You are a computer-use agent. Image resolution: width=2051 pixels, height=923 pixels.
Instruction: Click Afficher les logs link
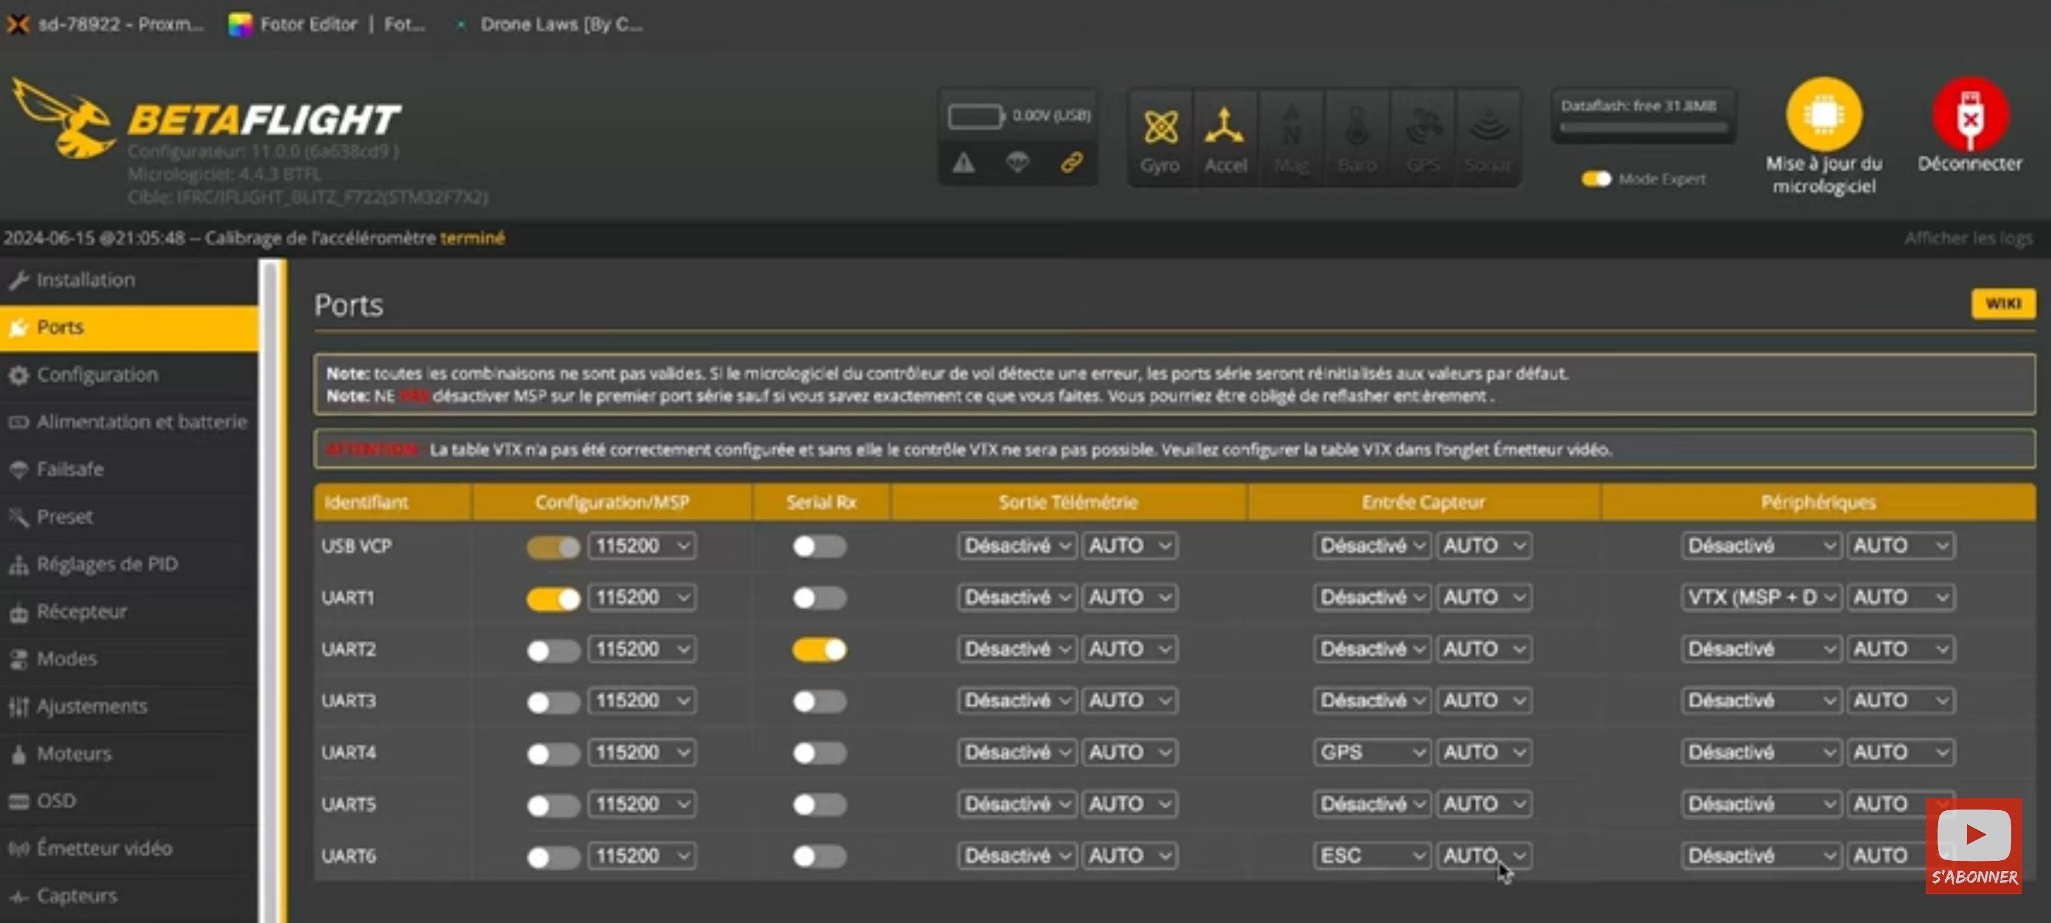(x=1968, y=238)
